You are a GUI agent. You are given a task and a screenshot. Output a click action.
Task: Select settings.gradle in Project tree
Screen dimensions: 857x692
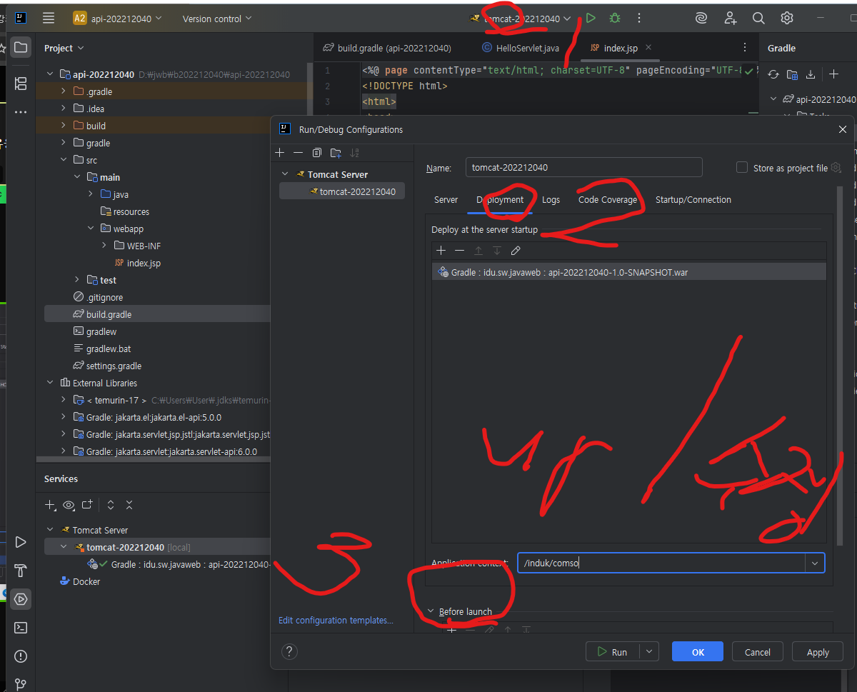[x=114, y=366]
